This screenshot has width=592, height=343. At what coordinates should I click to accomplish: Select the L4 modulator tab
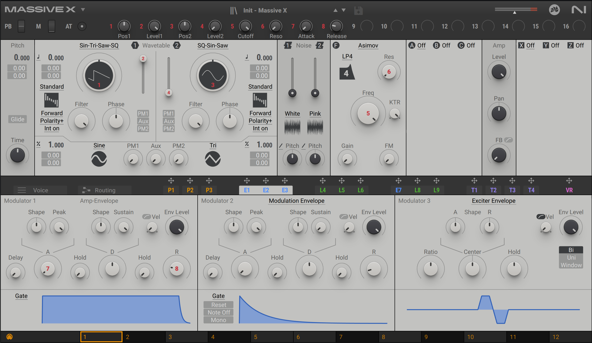(323, 190)
